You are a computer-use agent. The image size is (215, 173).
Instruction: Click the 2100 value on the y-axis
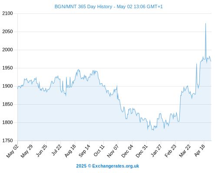click(x=7, y=13)
